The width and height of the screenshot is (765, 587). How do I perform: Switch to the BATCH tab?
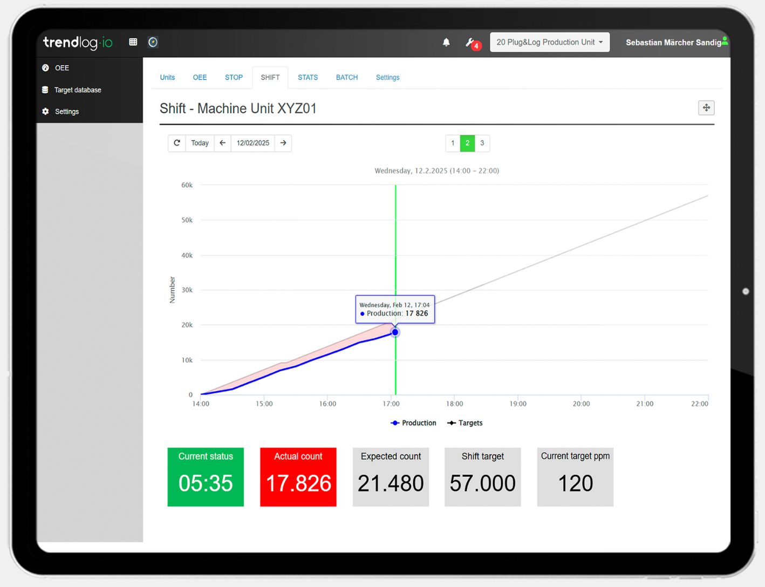347,78
